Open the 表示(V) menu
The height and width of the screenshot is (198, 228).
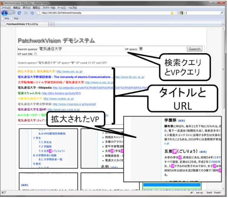26,8
